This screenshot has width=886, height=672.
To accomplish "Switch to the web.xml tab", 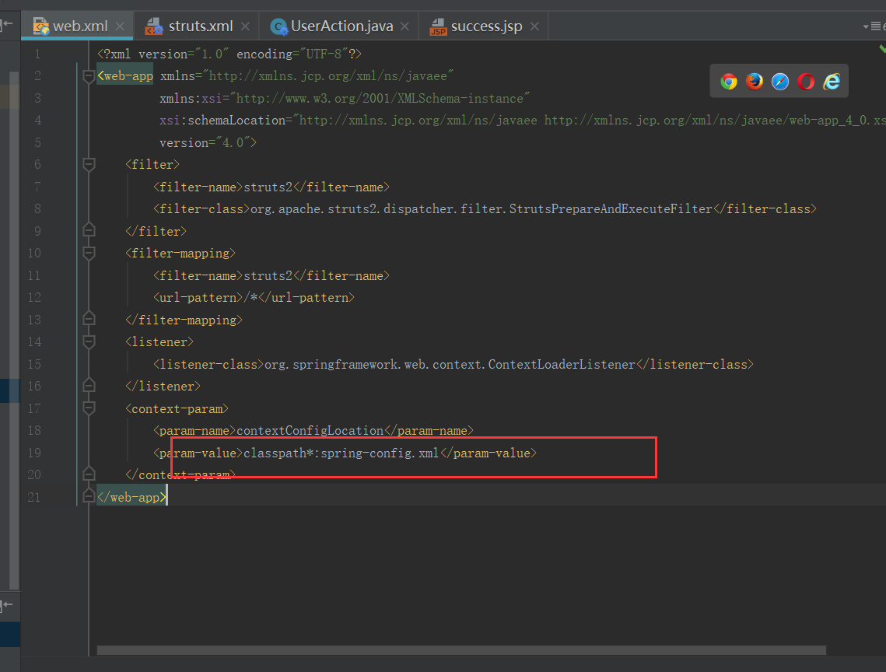I will tap(77, 26).
